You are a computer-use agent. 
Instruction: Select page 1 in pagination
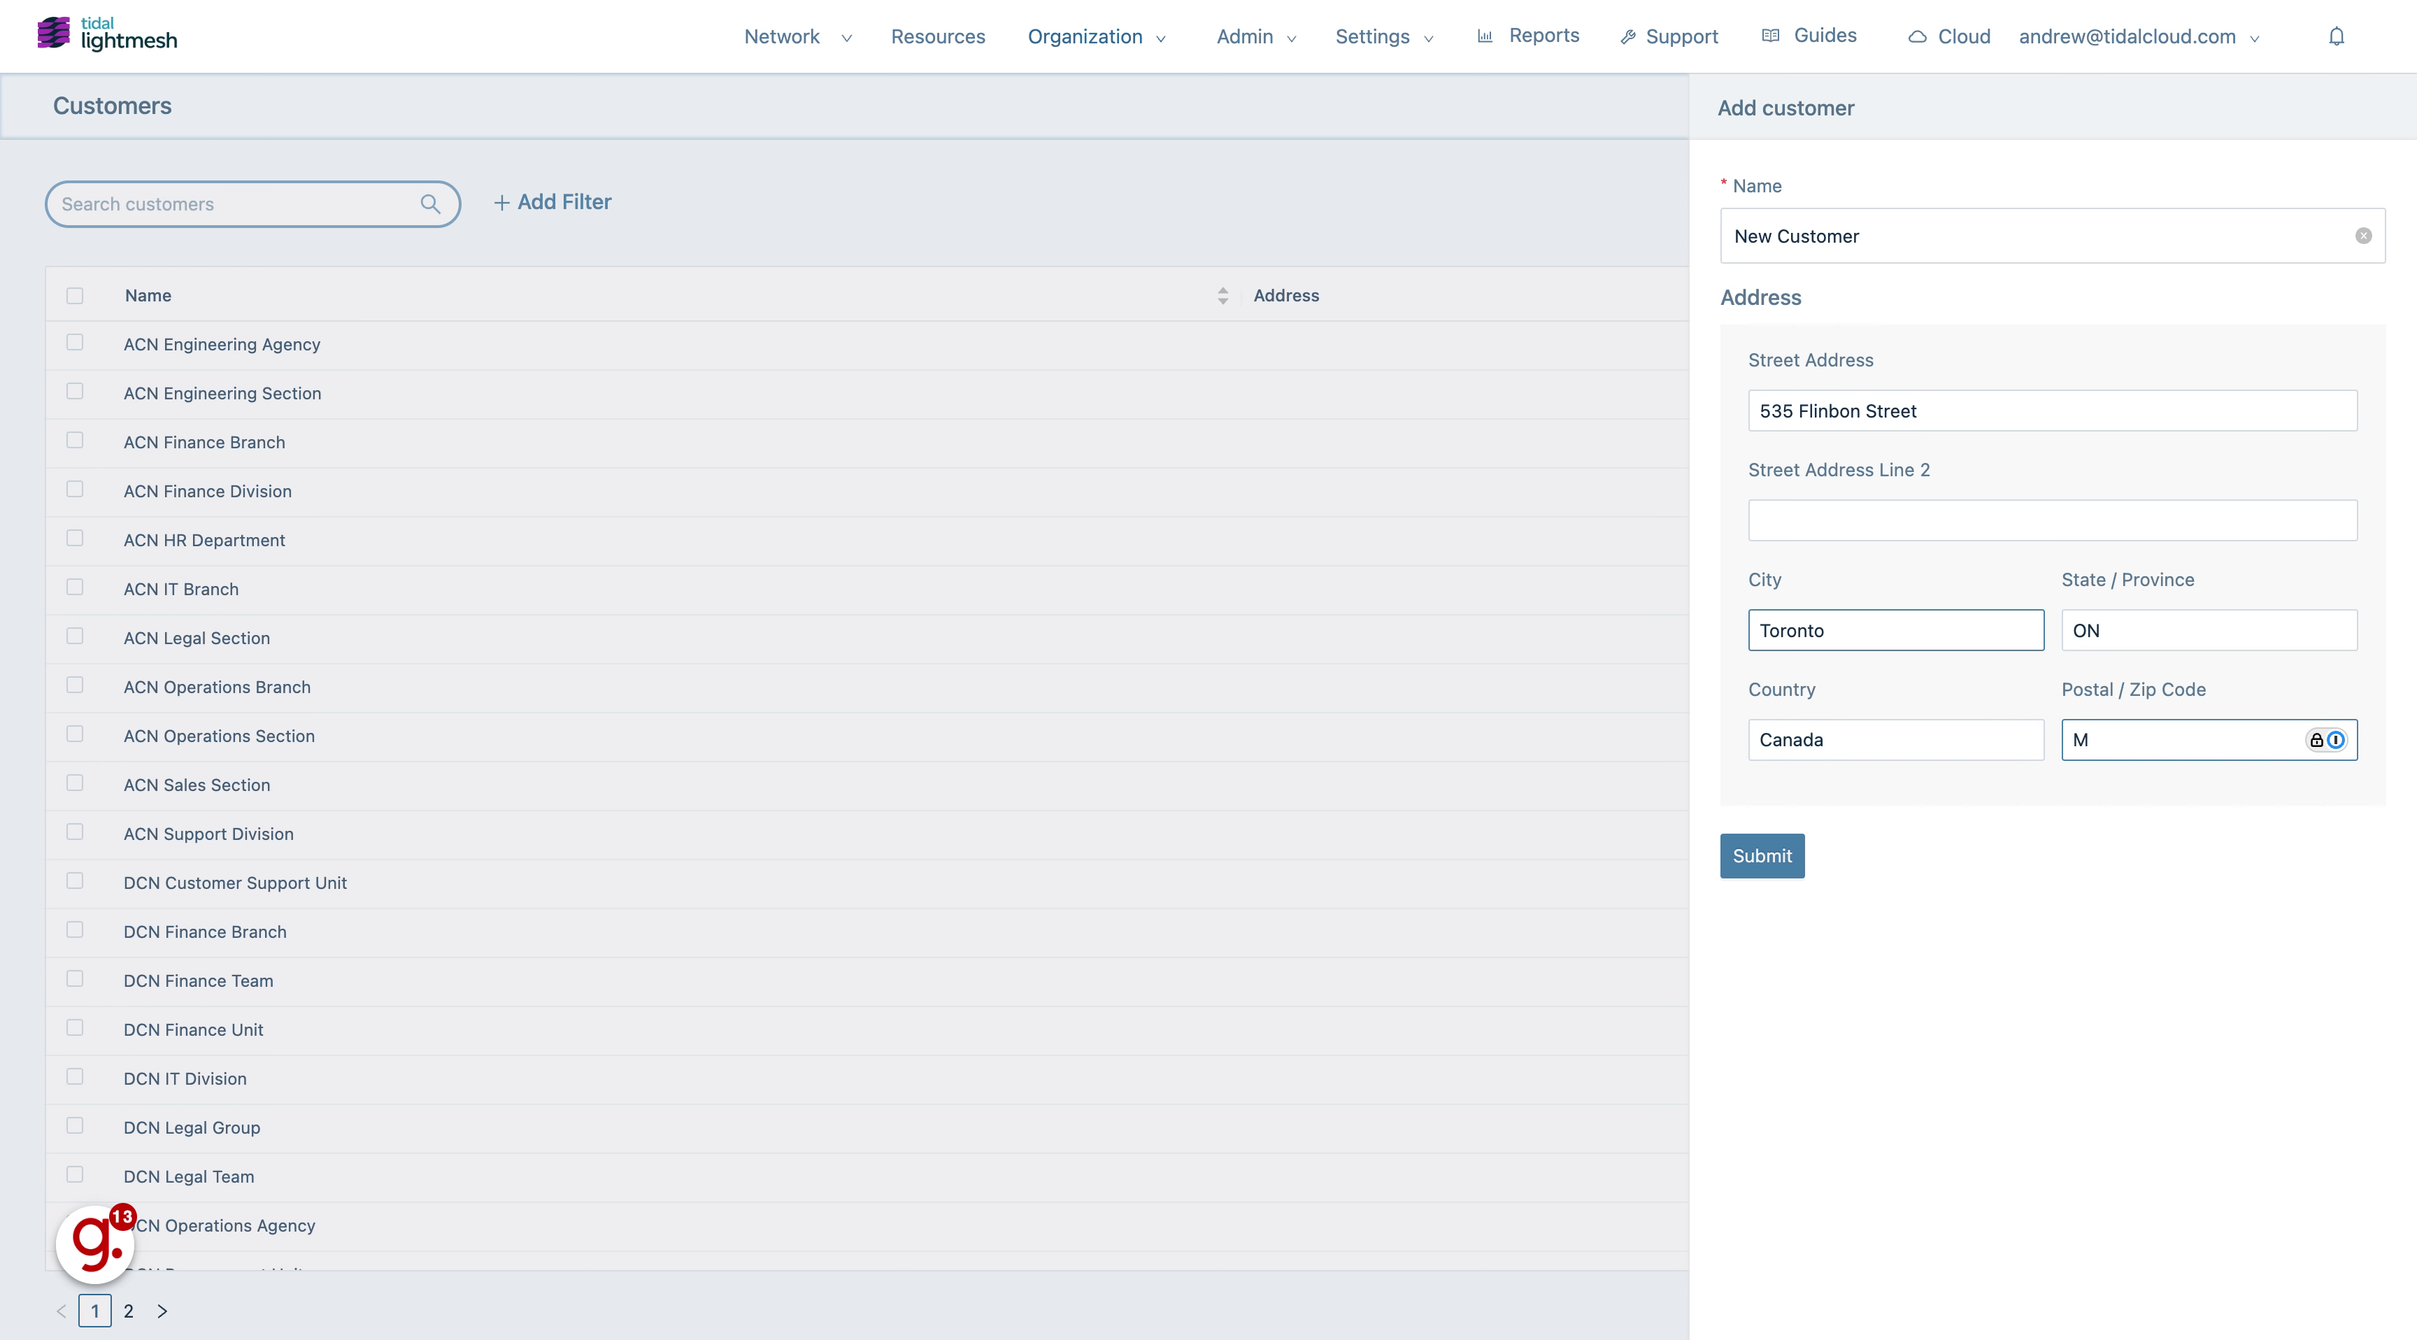tap(95, 1311)
